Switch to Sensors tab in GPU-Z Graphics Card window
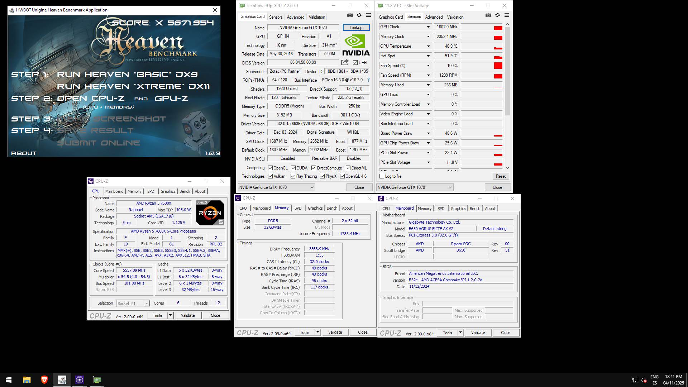Screen dimensions: 688x387 (x=276, y=17)
